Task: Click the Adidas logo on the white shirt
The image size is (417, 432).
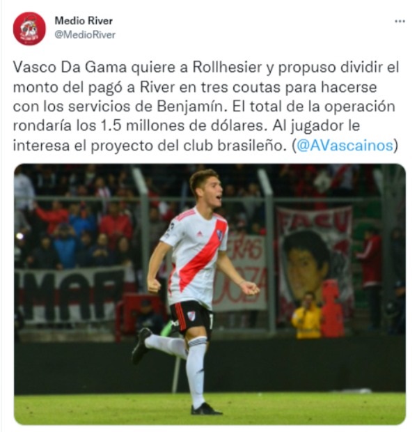Action: [x=200, y=234]
